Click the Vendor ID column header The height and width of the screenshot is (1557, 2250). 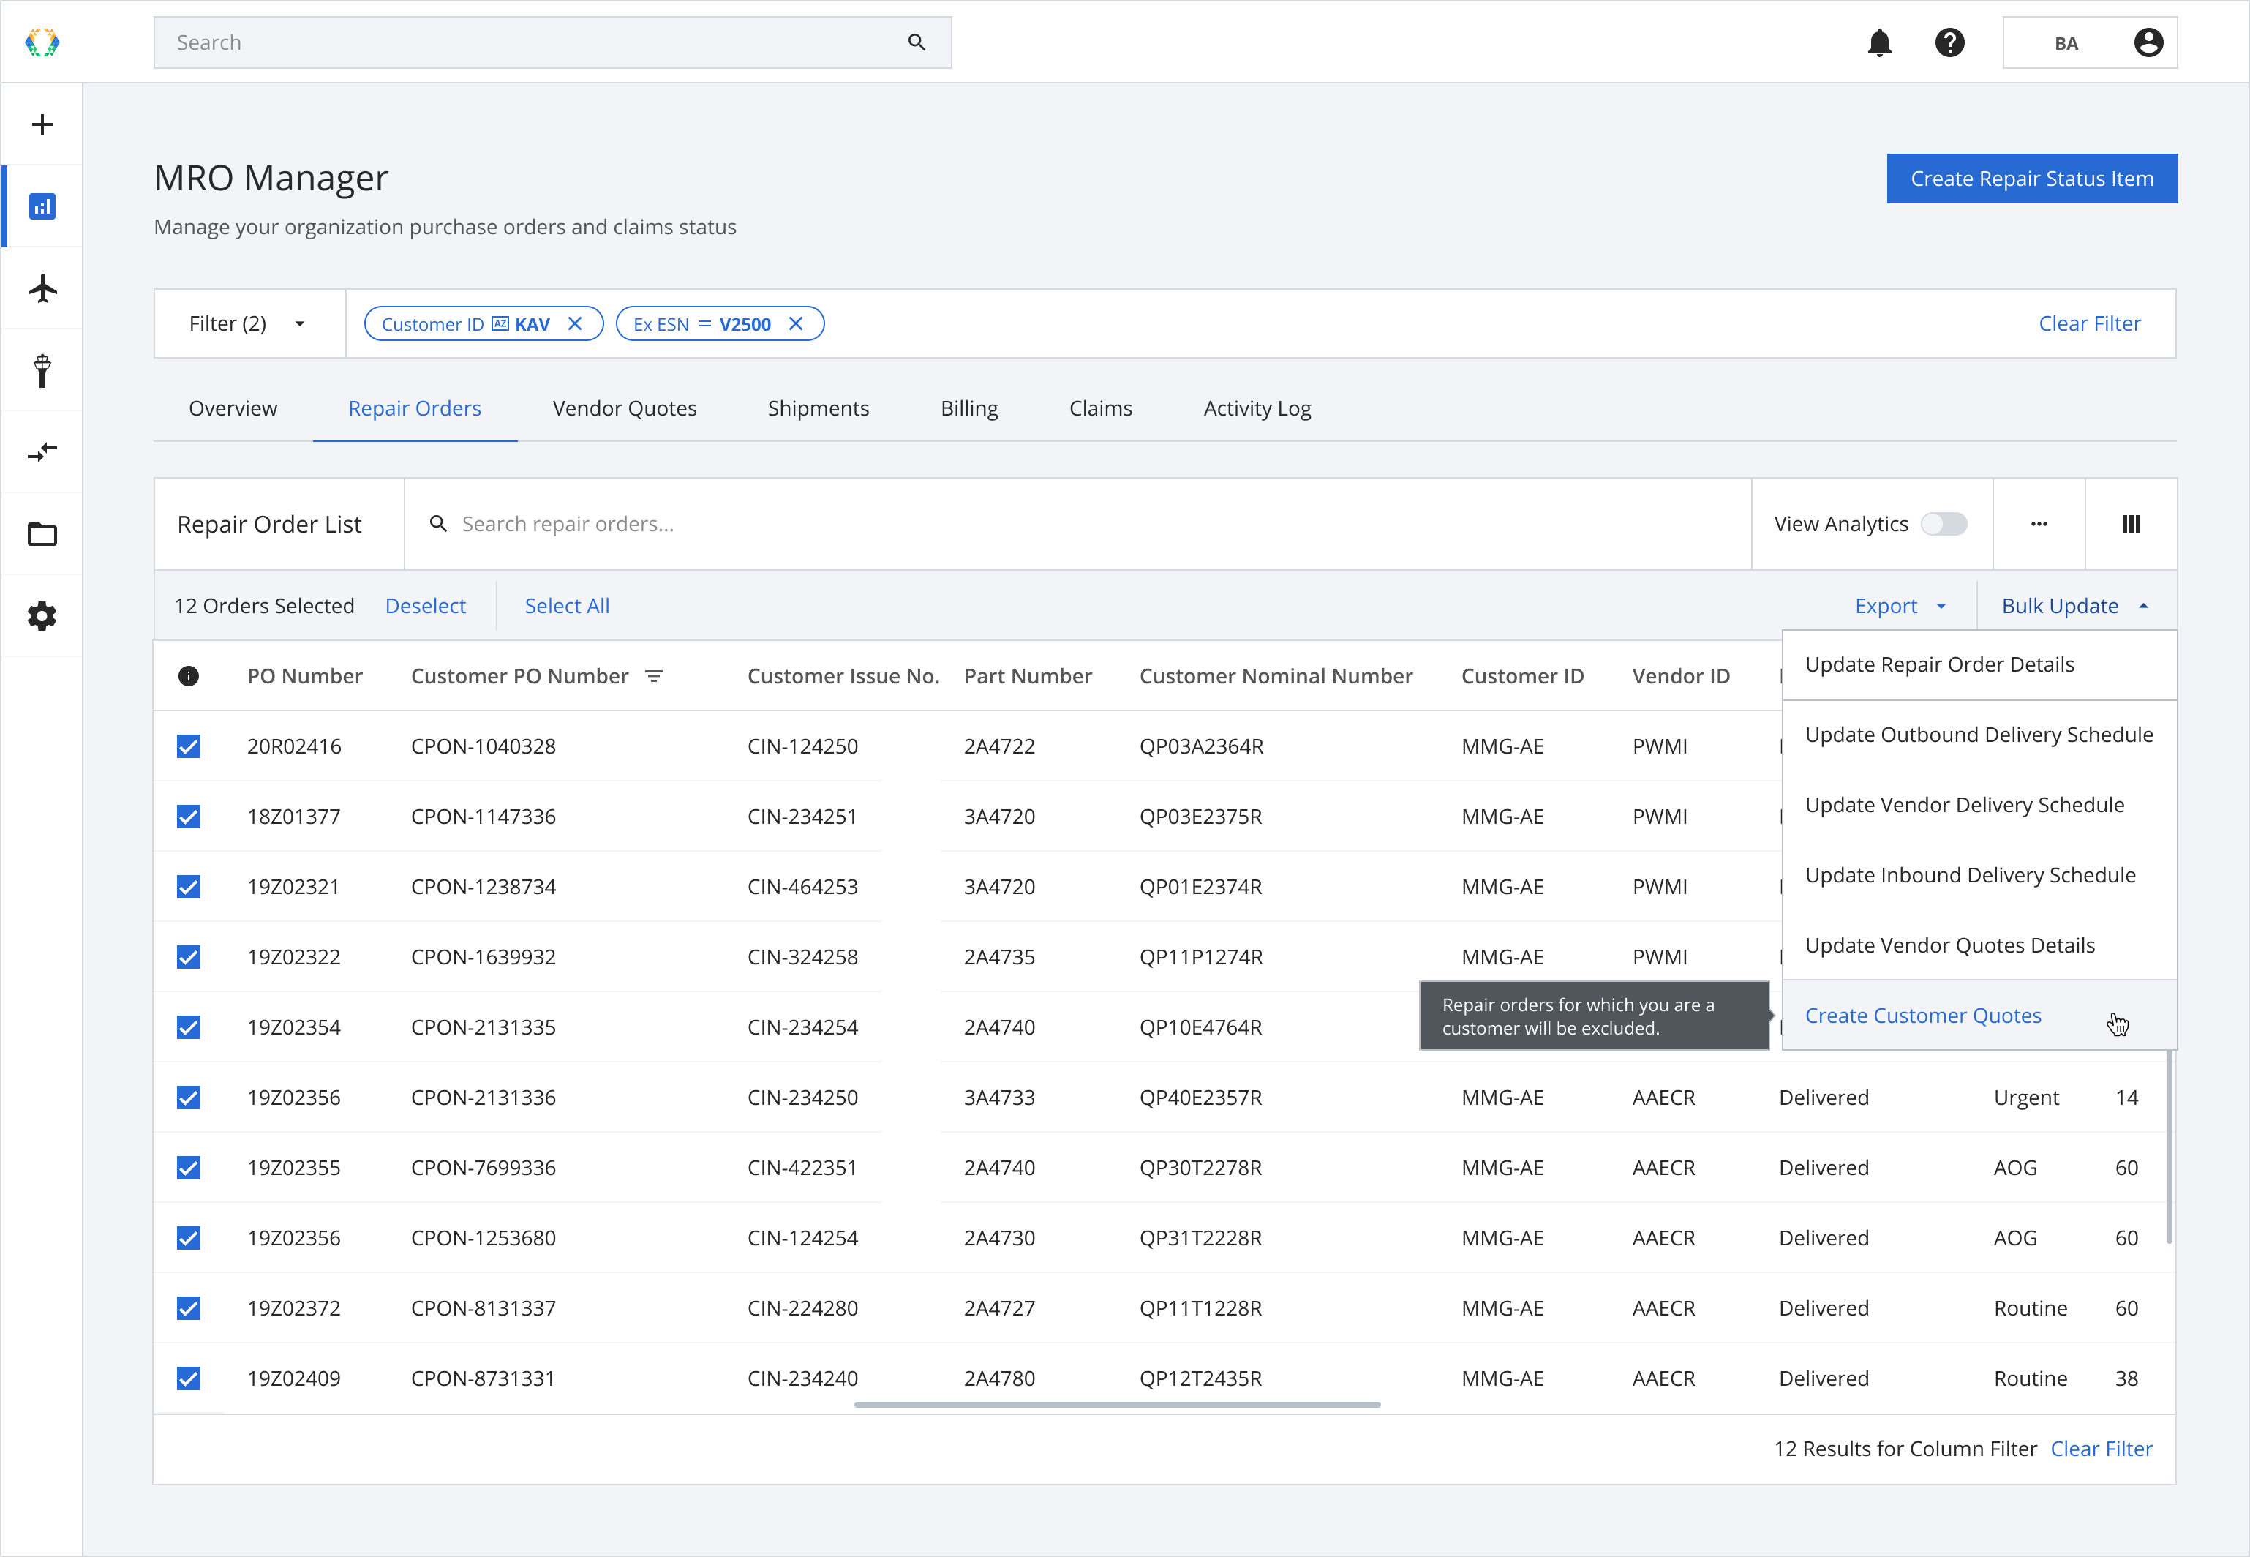[1680, 676]
